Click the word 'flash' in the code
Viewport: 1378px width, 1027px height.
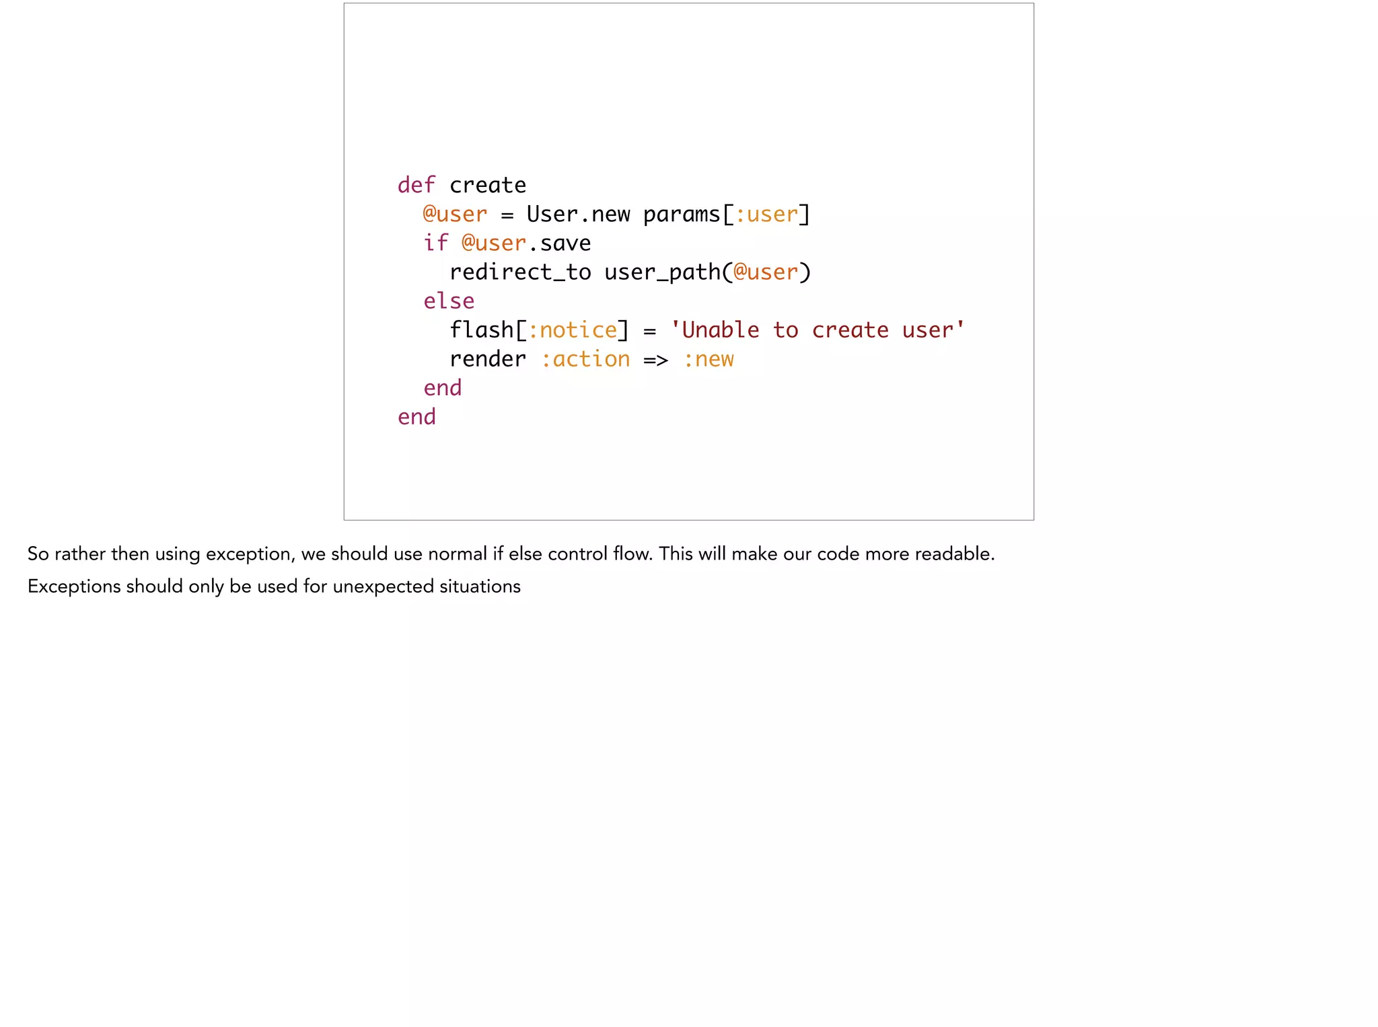(x=481, y=330)
